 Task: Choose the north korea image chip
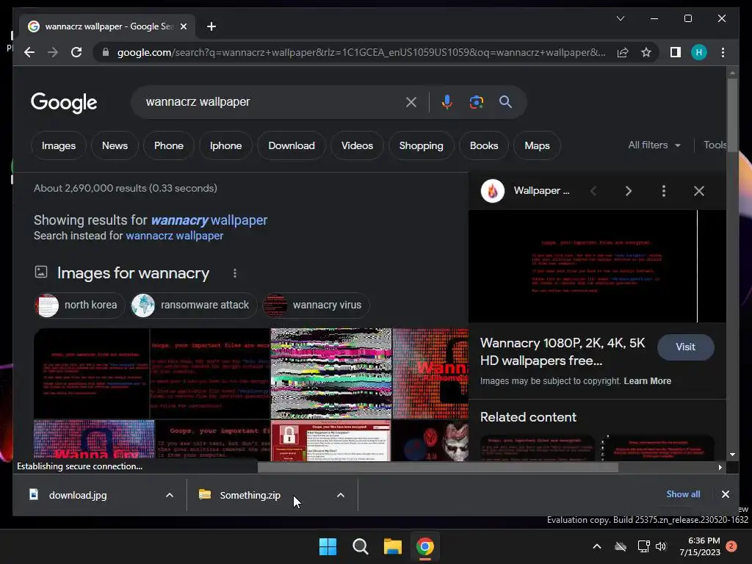click(79, 305)
